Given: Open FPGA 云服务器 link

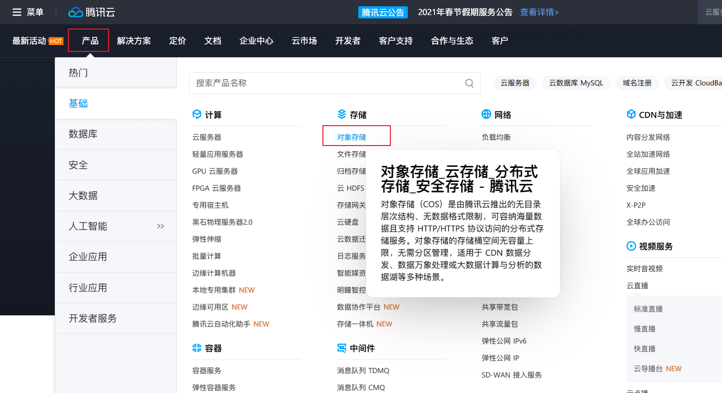Looking at the screenshot, I should (x=216, y=188).
